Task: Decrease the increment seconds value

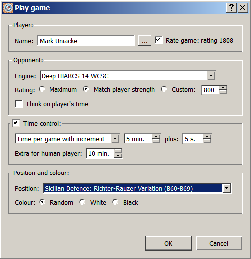Action: pos(207,141)
